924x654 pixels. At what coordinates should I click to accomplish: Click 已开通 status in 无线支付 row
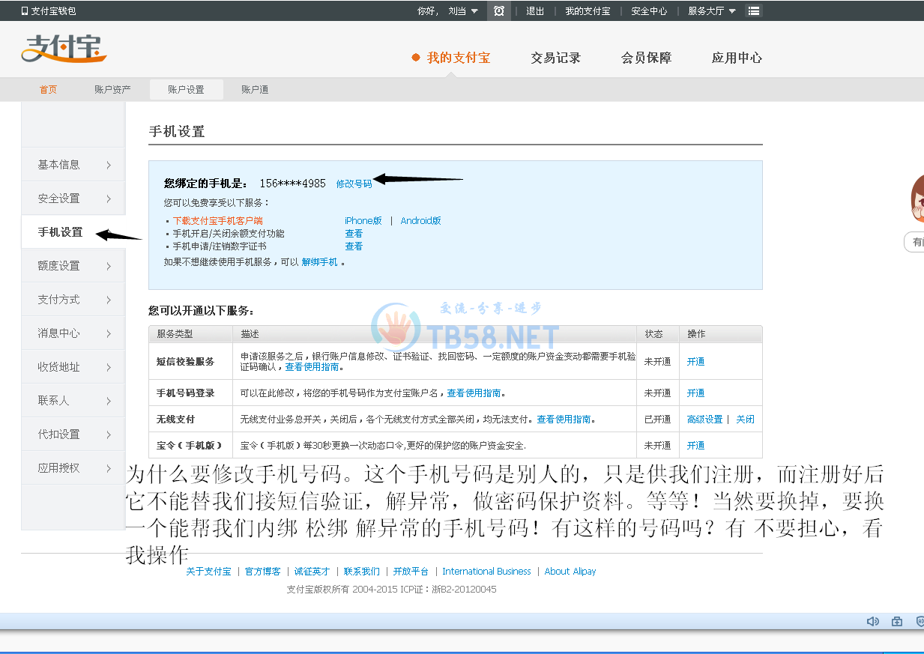657,420
